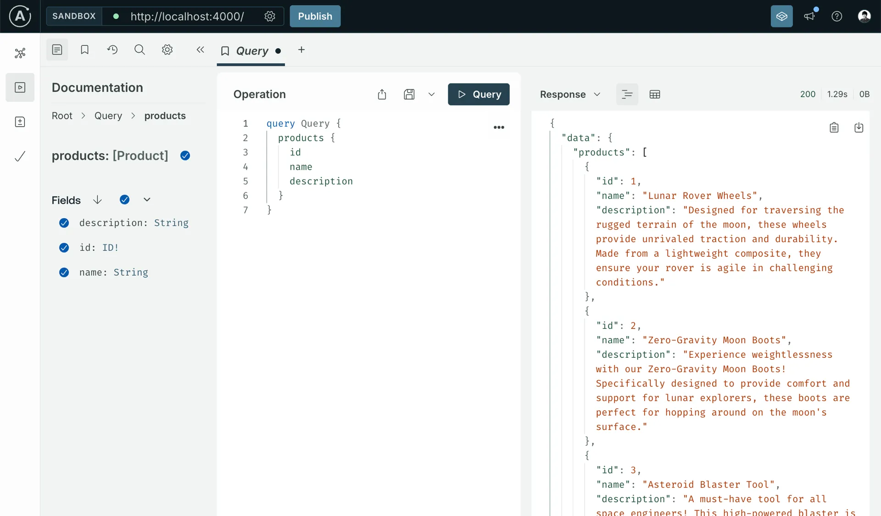Expand the save operation dropdown arrow
The height and width of the screenshot is (516, 881).
tap(431, 94)
